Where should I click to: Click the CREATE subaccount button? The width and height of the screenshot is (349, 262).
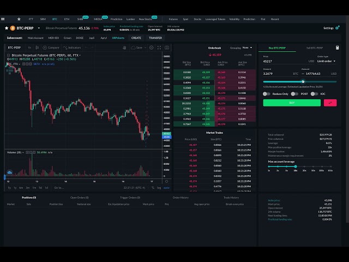click(x=136, y=38)
